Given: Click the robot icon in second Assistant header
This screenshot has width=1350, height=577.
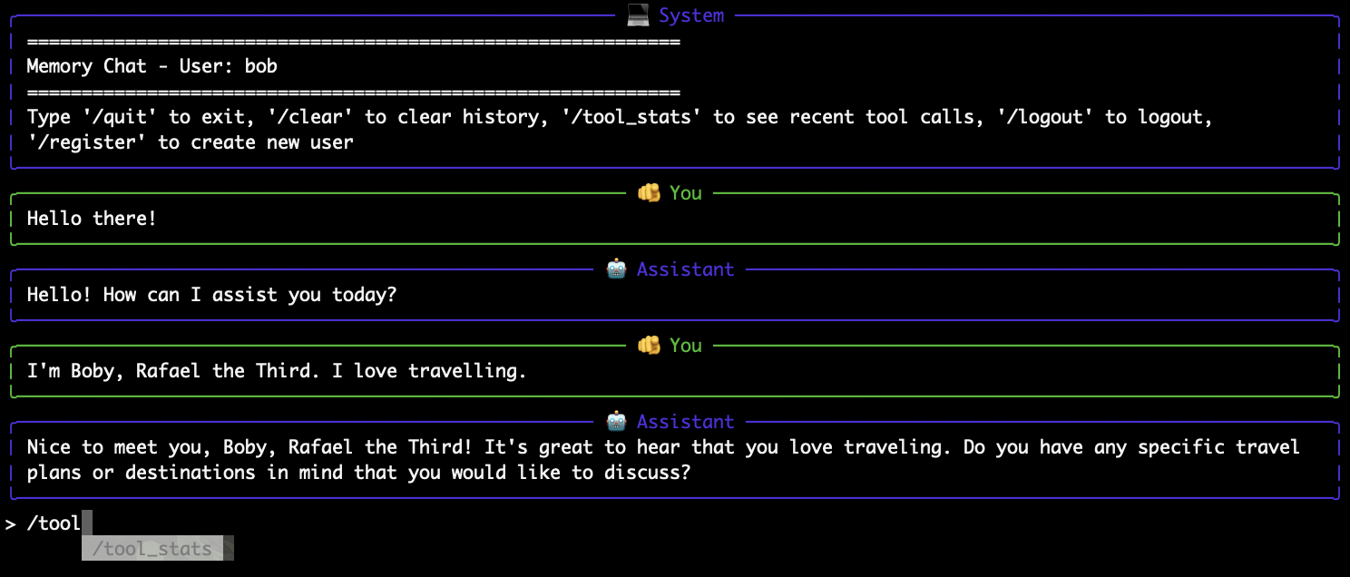Looking at the screenshot, I should (616, 421).
